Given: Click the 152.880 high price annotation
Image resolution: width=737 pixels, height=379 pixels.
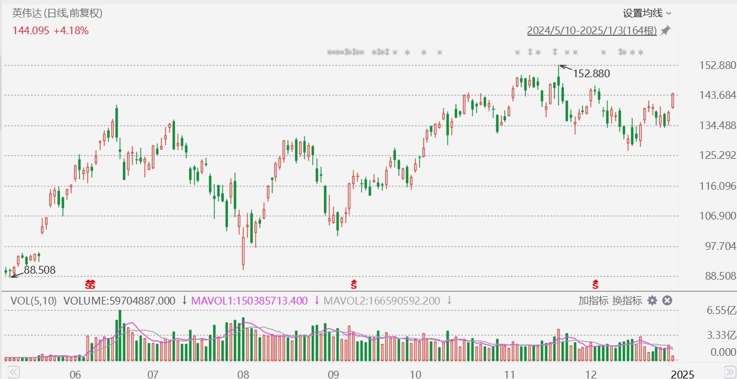Looking at the screenshot, I should coord(591,73).
